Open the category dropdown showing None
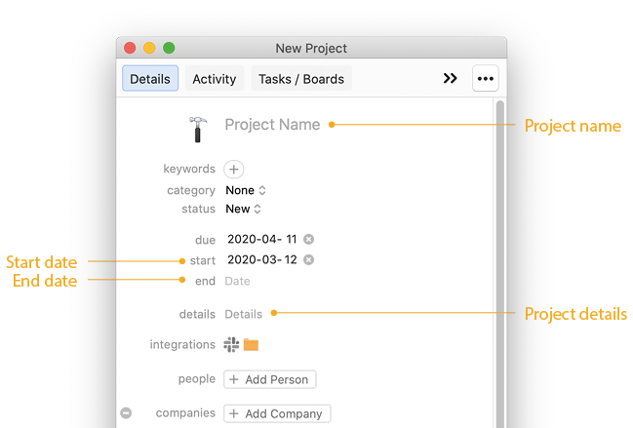 (x=246, y=190)
